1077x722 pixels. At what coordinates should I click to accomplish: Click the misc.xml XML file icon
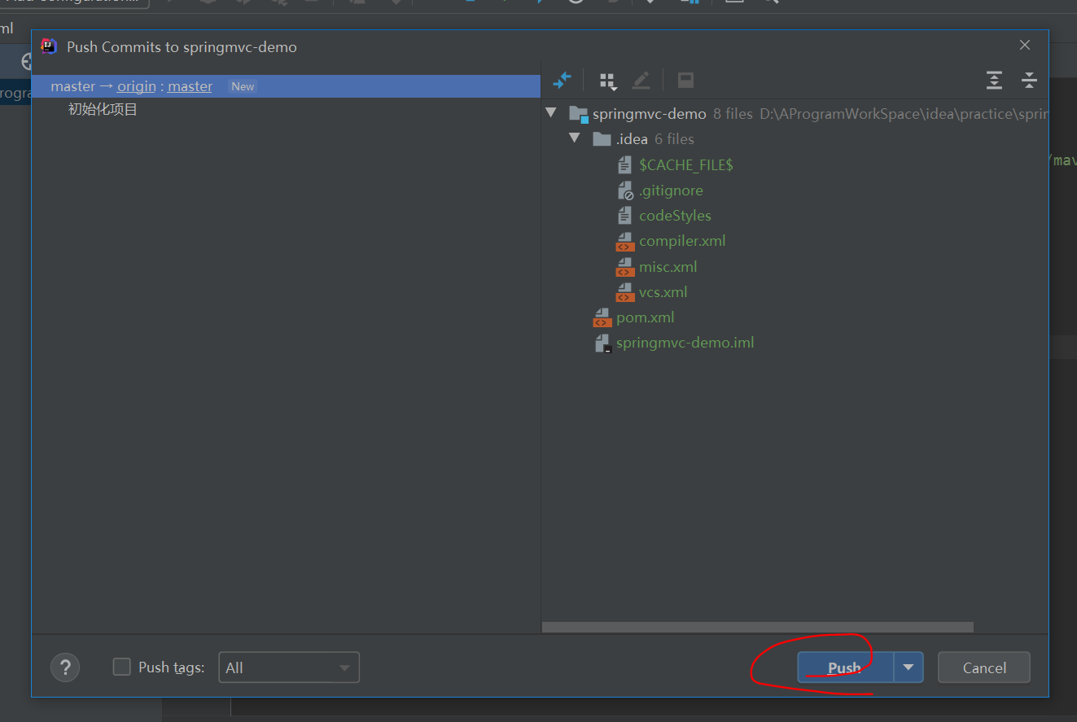tap(624, 267)
